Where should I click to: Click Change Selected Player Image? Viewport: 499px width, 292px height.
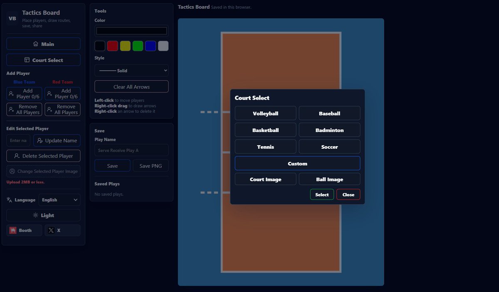coord(43,171)
